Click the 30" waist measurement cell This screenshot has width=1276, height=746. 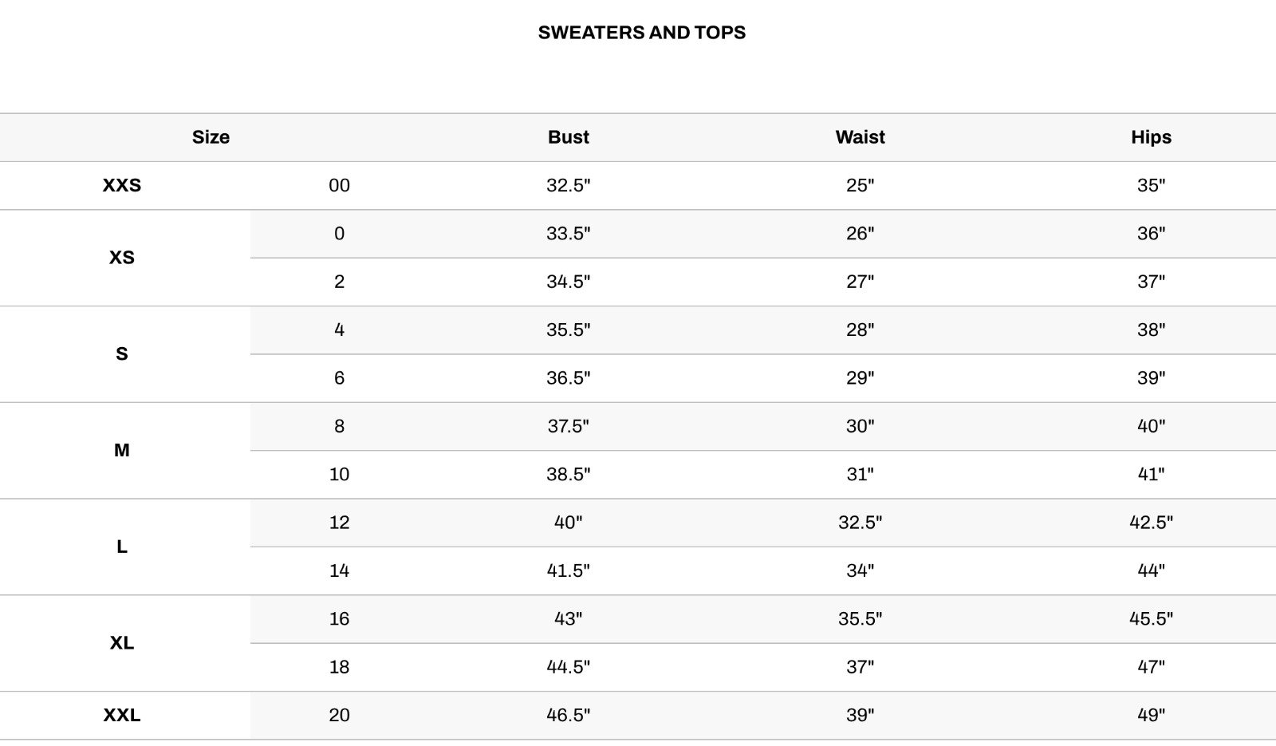[x=860, y=426]
